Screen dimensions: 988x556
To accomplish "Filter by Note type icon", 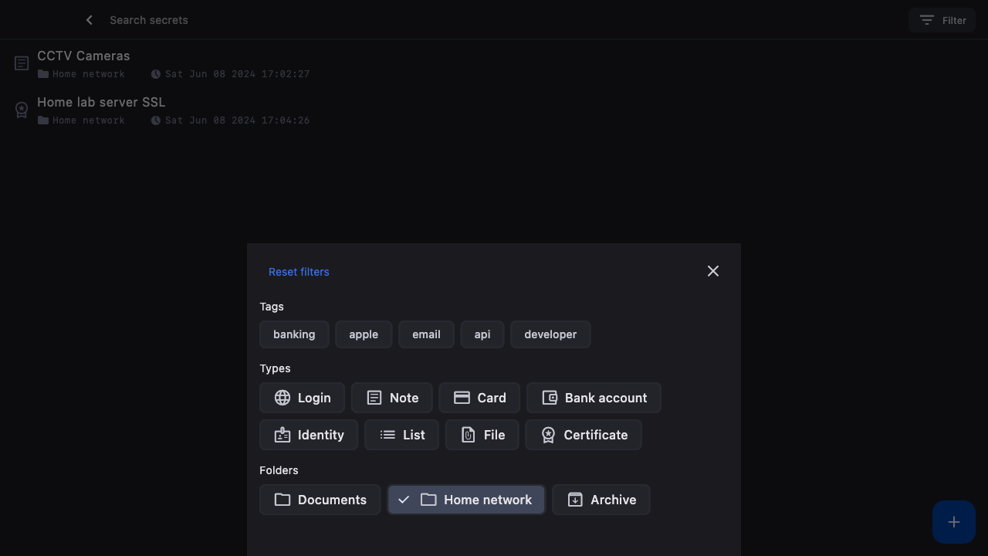I will click(374, 398).
